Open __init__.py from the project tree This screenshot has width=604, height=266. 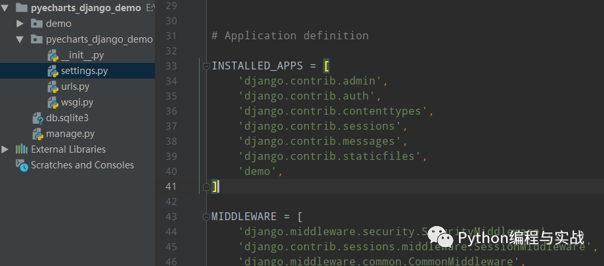coord(83,56)
